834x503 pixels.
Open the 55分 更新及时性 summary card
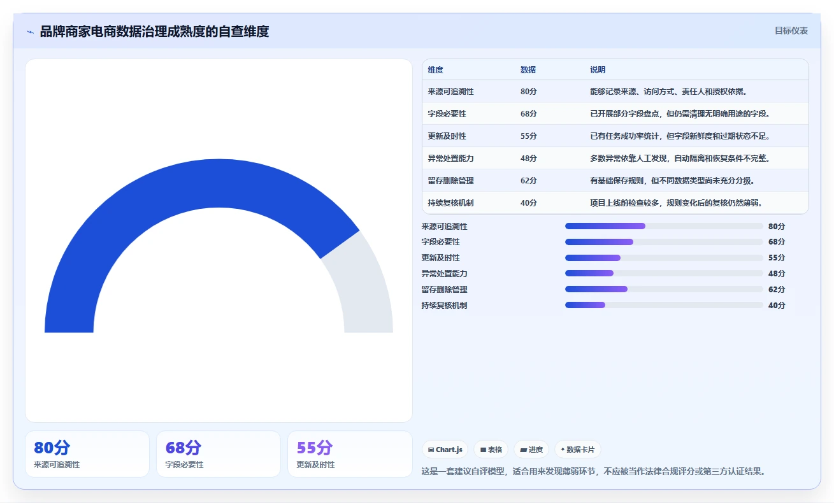(350, 454)
